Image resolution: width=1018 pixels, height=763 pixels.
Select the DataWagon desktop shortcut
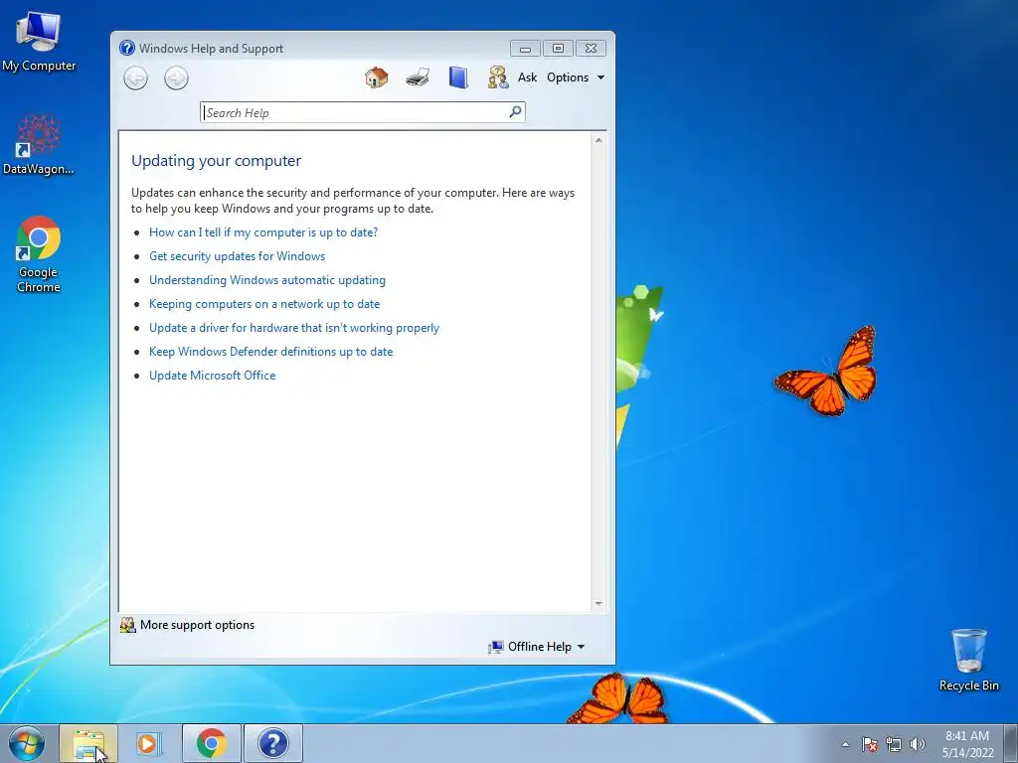[39, 144]
